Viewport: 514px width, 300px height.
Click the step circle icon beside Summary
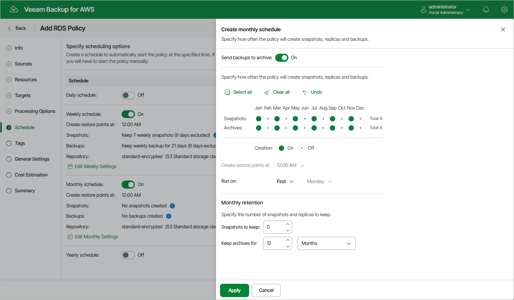click(x=9, y=191)
